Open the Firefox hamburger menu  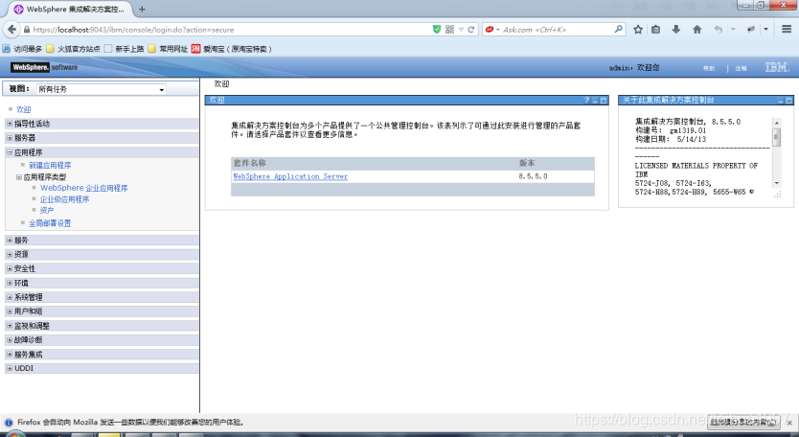pos(787,30)
